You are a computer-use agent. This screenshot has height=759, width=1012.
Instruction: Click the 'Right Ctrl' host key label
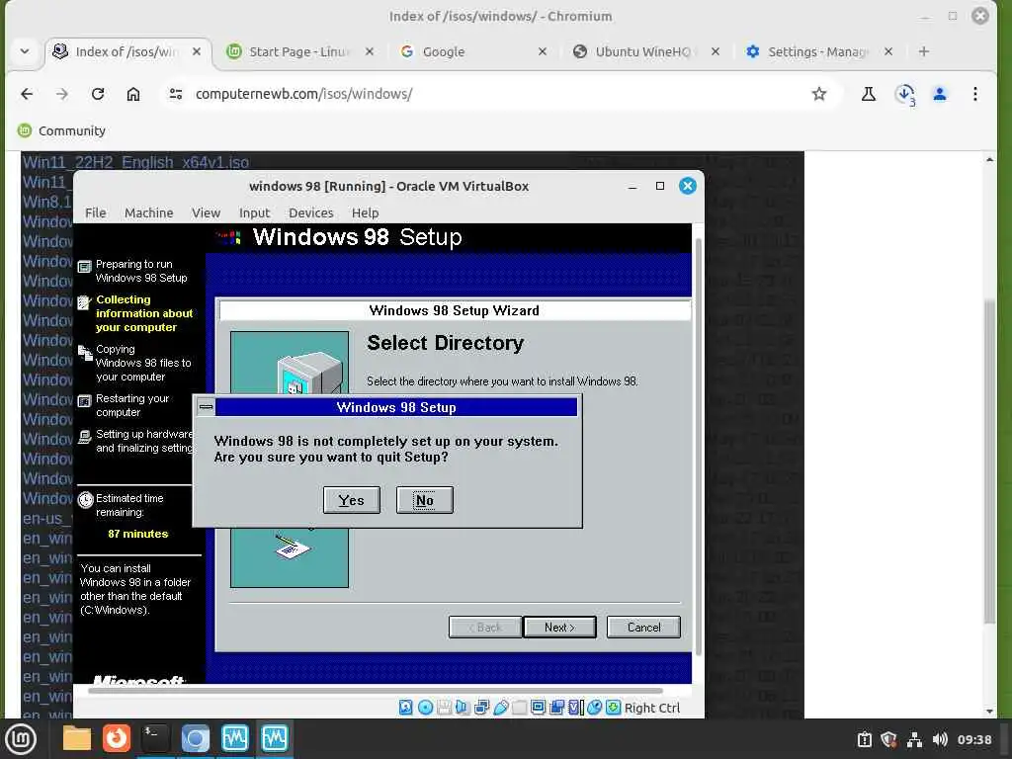(652, 708)
